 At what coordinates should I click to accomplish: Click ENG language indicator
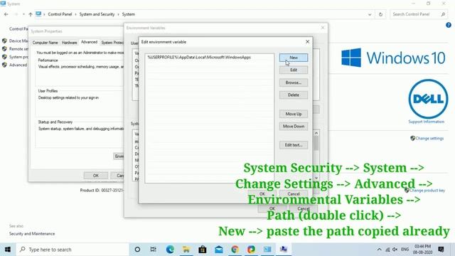click(405, 250)
